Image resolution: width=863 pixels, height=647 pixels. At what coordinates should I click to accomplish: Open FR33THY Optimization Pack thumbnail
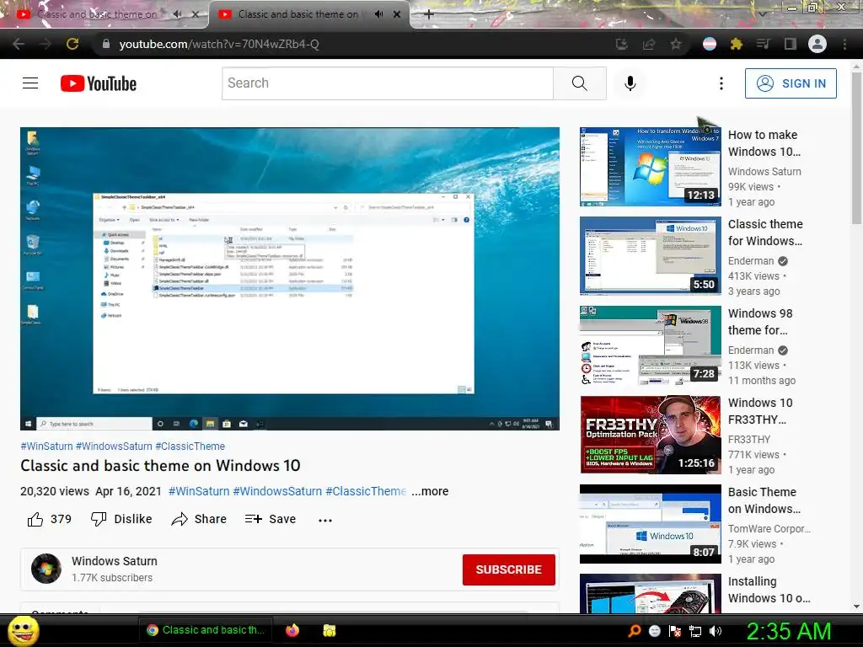point(650,434)
